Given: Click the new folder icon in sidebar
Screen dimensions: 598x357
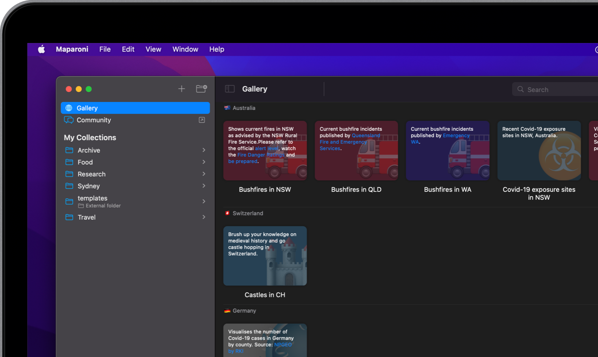Looking at the screenshot, I should coord(201,89).
